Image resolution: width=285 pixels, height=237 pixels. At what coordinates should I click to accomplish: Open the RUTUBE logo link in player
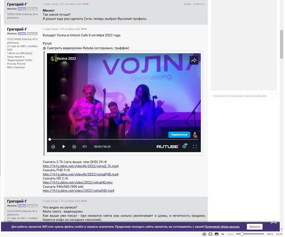(x=168, y=146)
